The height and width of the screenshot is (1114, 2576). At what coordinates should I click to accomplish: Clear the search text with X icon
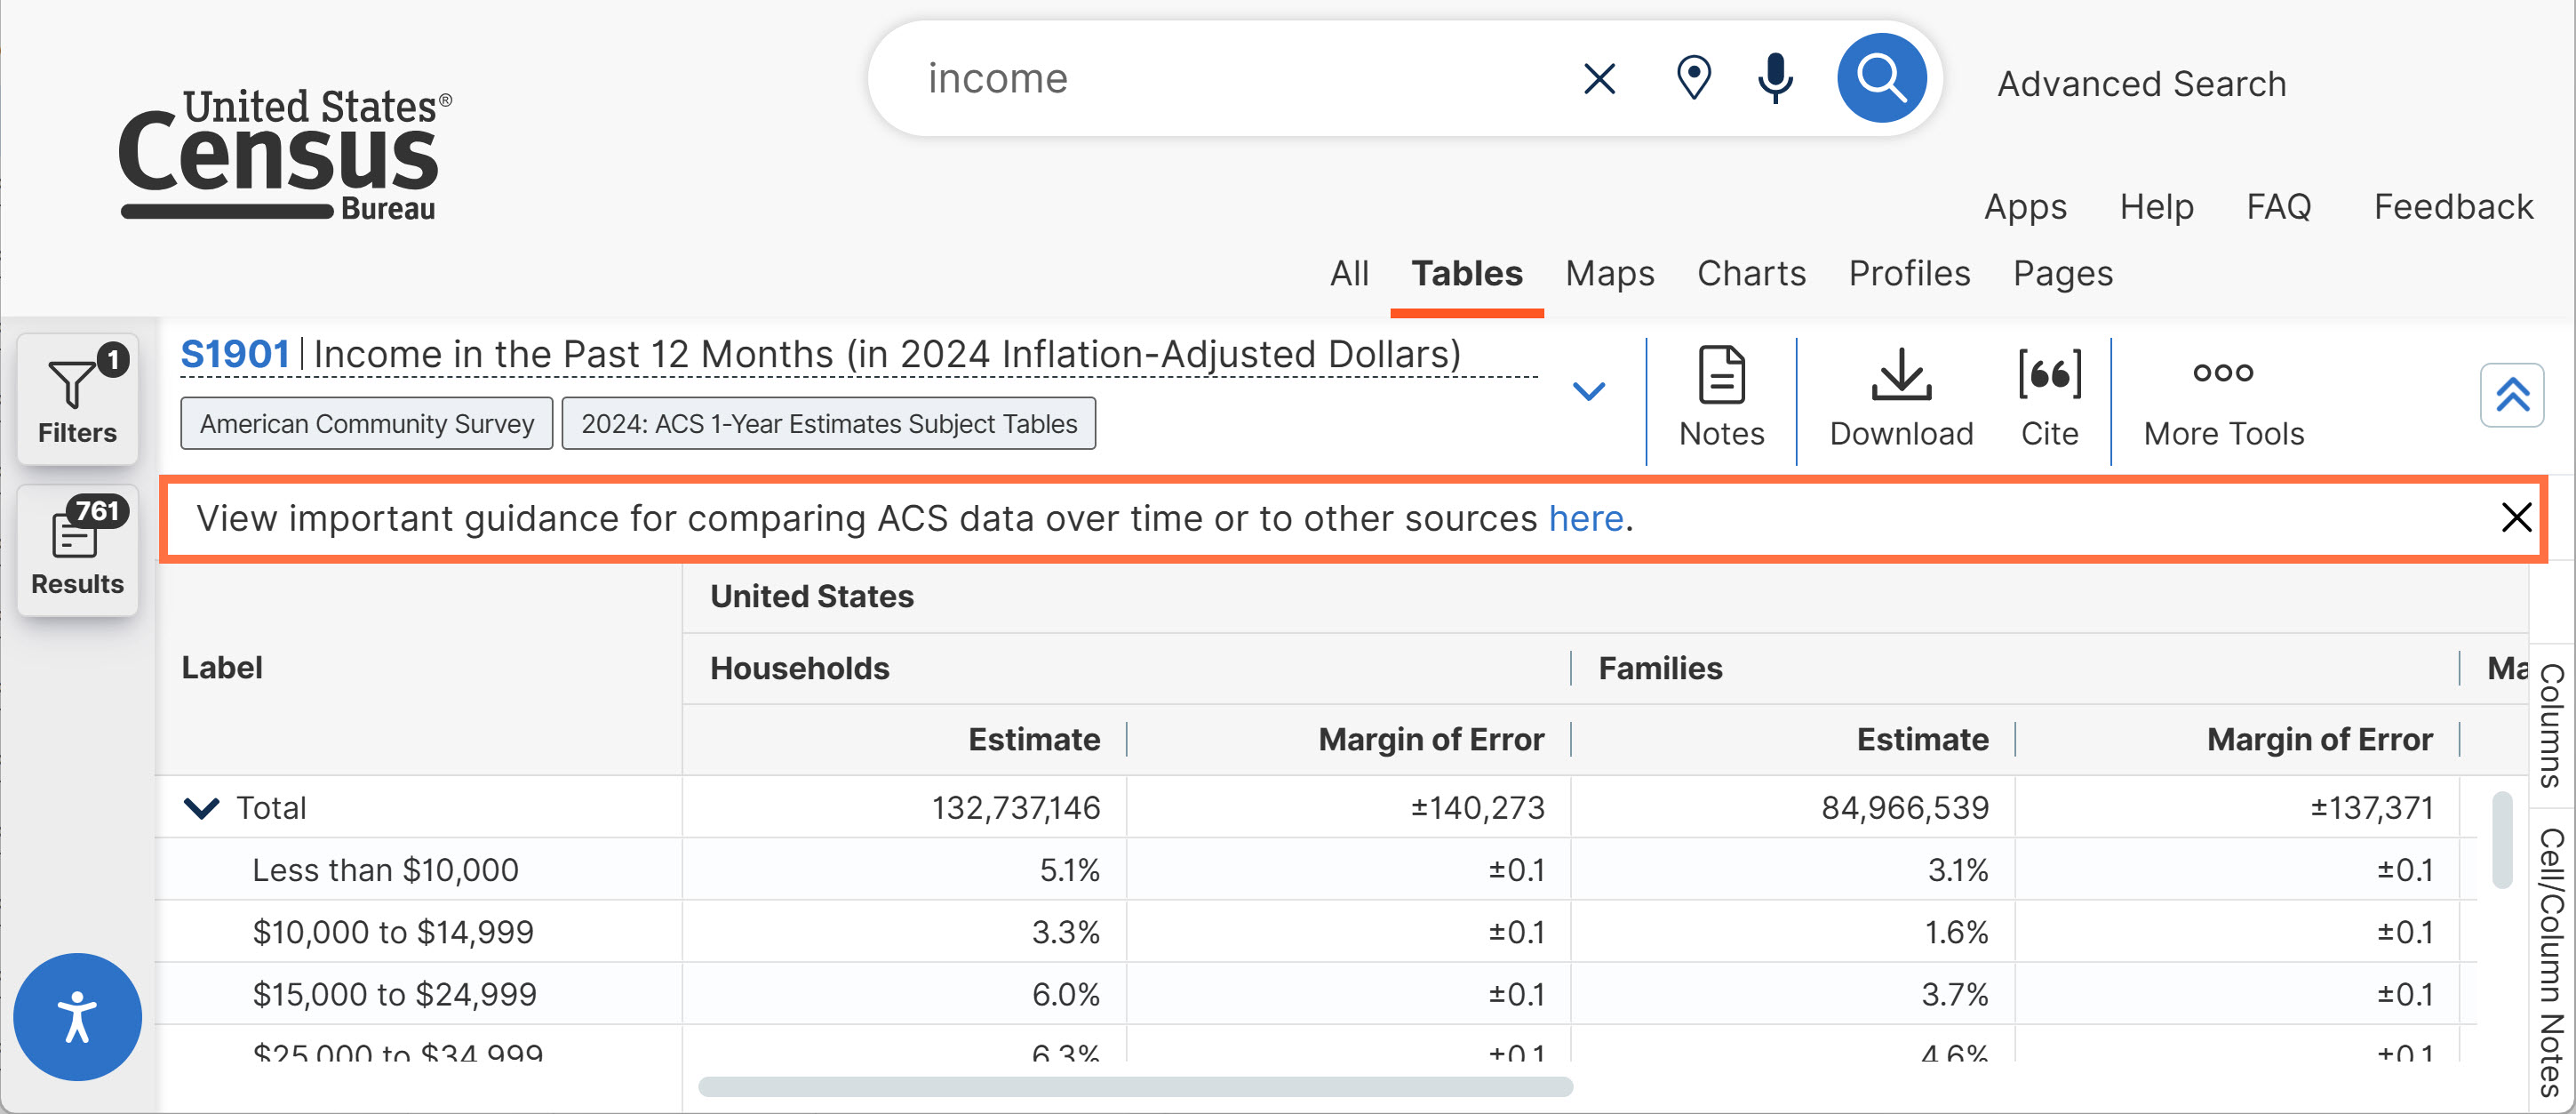point(1600,78)
